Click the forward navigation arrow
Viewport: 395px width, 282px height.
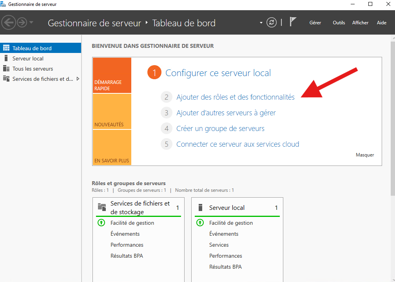tap(22, 23)
